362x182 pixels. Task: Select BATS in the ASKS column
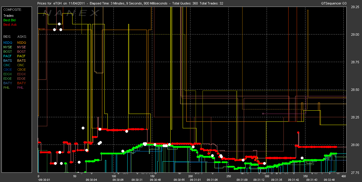coord(22,61)
